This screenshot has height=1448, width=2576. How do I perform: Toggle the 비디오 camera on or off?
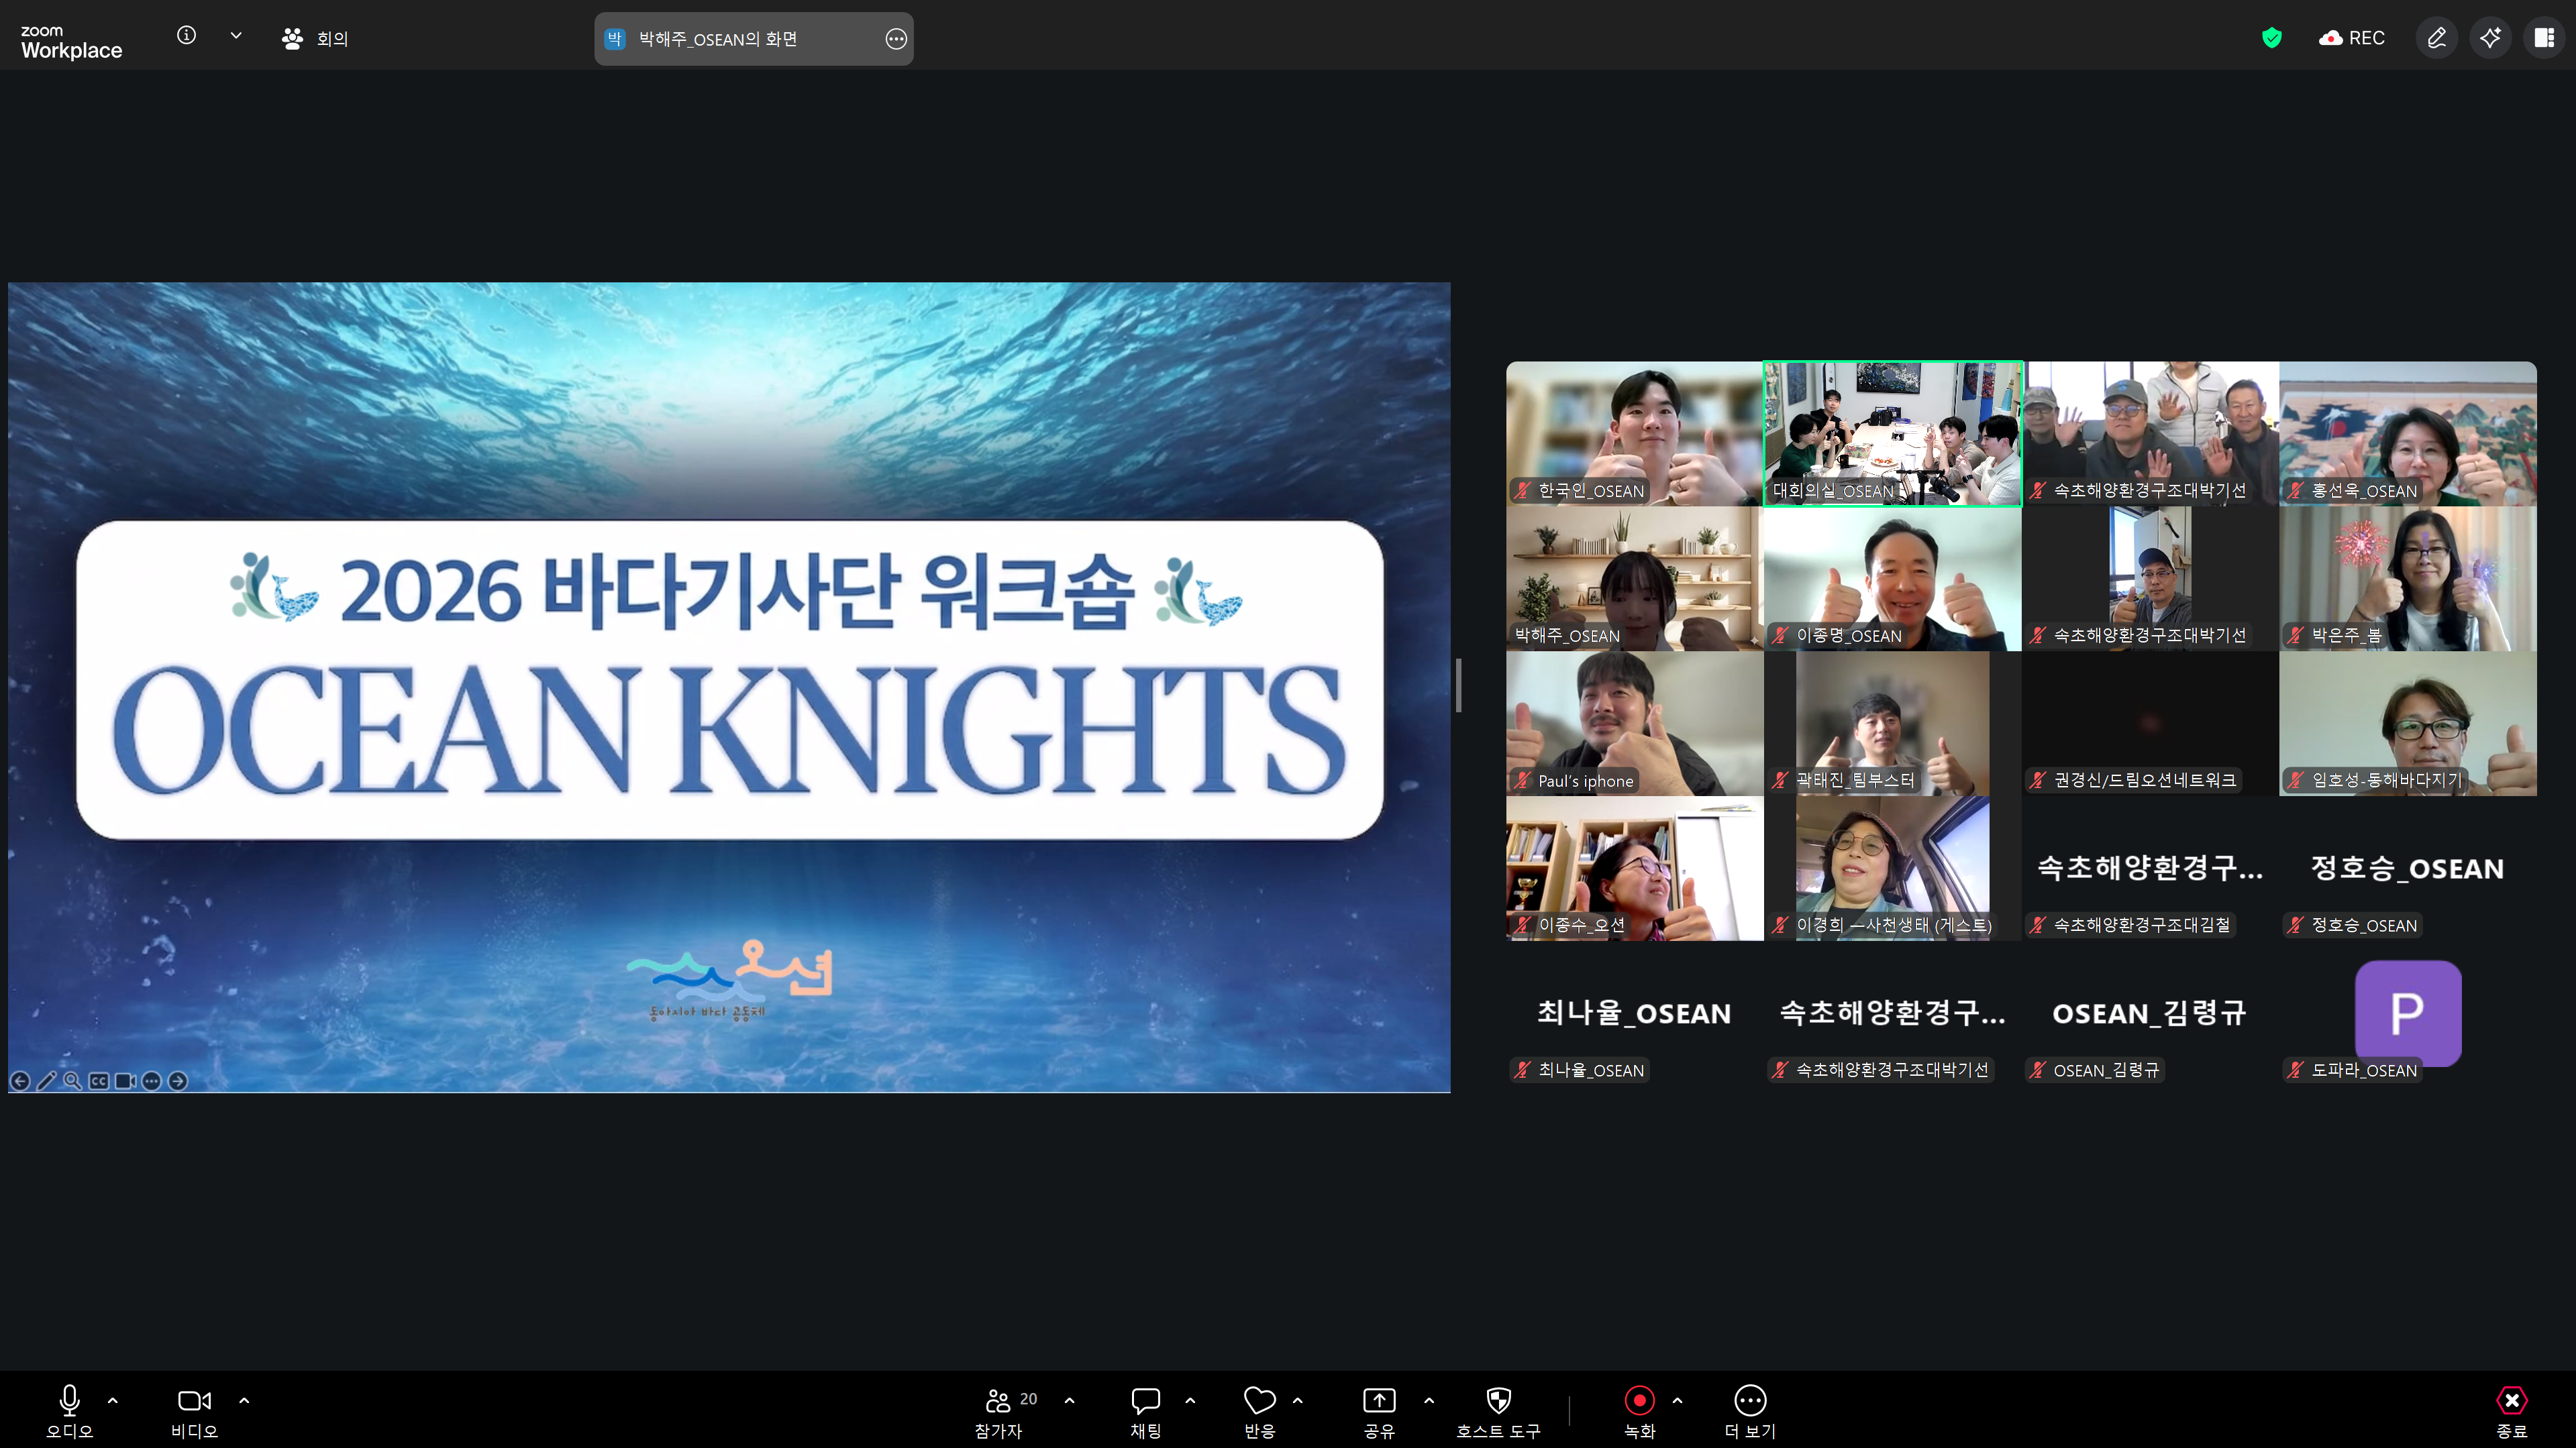point(194,1401)
